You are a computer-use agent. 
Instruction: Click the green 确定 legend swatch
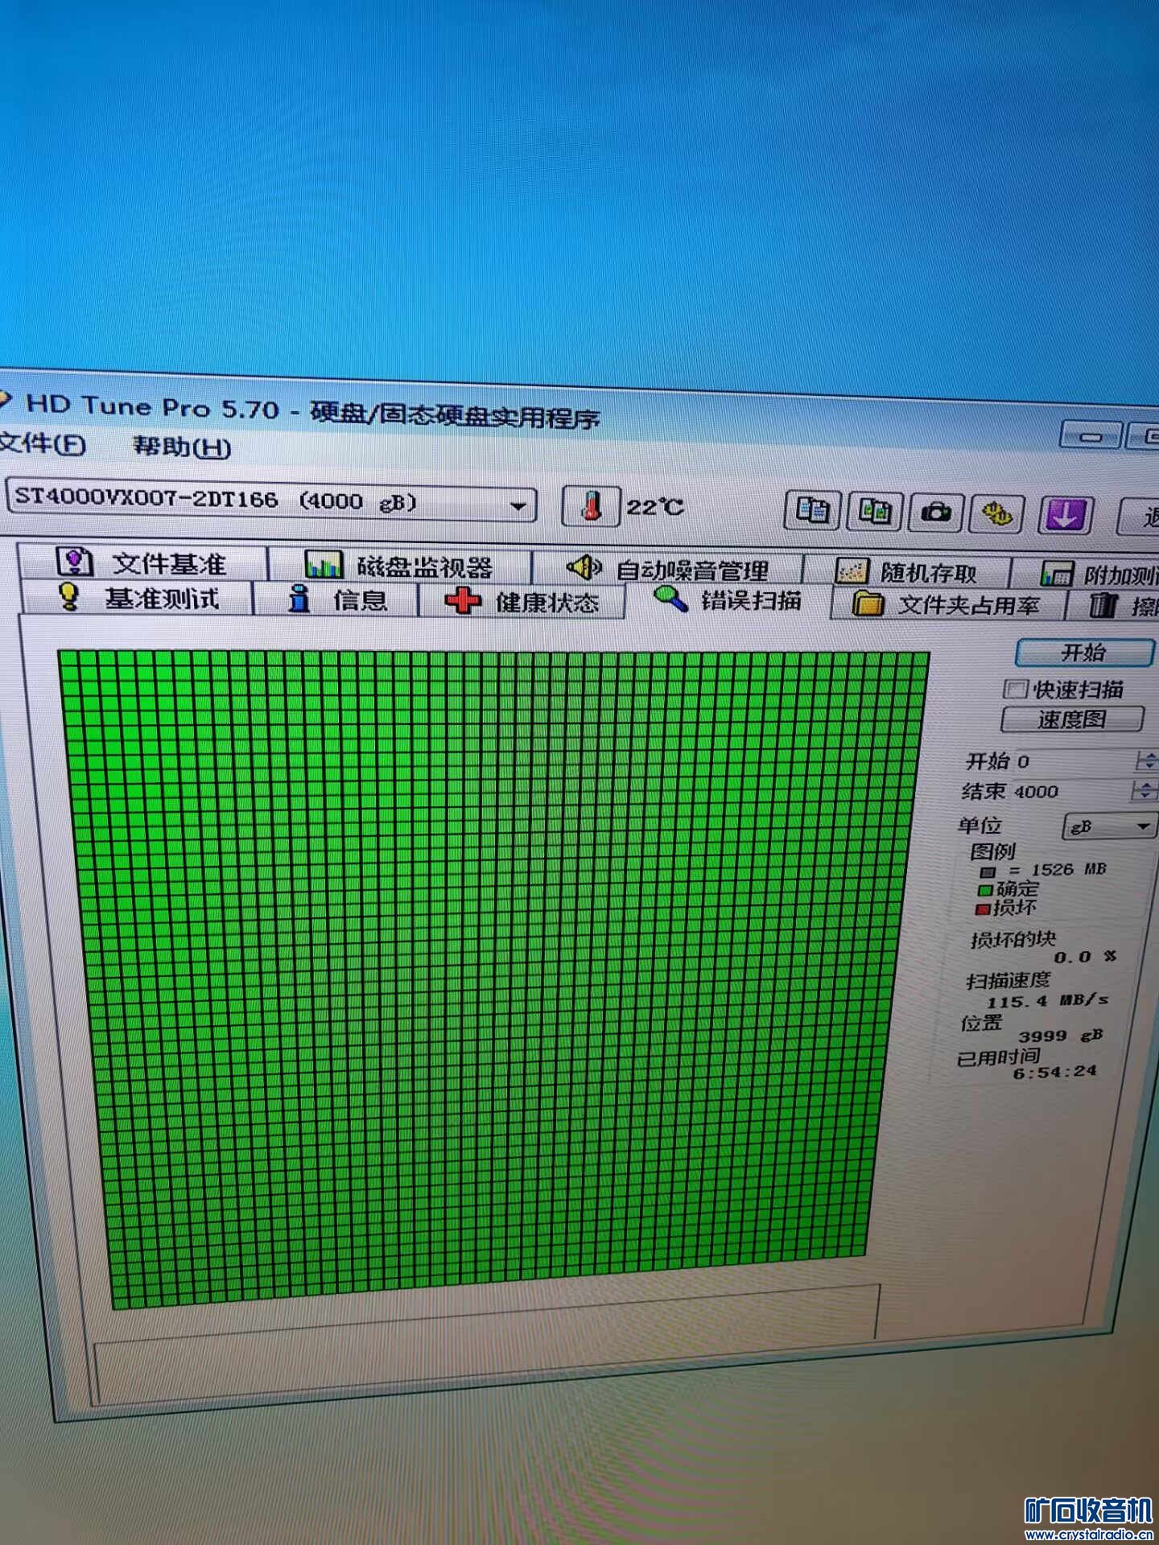(x=984, y=890)
